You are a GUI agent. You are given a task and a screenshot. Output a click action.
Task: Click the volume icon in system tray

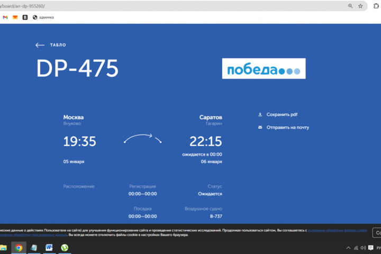click(364, 248)
